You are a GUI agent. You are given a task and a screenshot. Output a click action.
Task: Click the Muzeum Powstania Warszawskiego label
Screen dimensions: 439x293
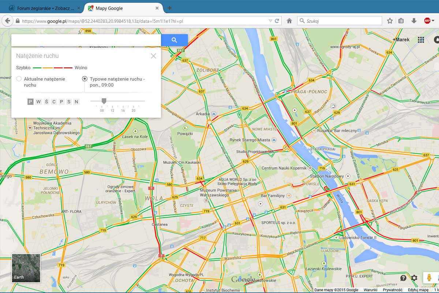point(218,193)
